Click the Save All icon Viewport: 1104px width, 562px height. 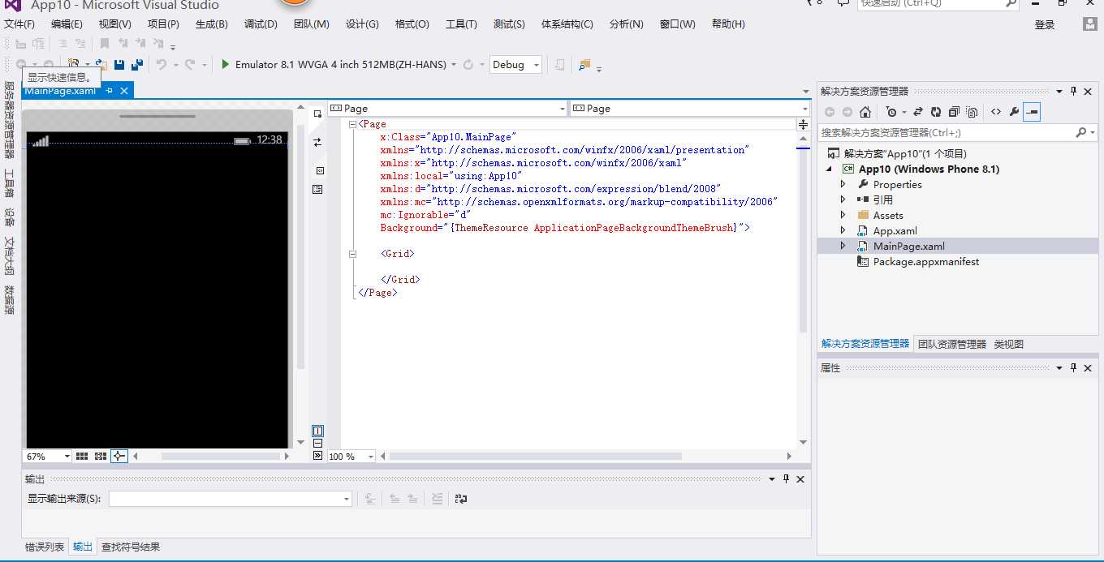point(137,65)
